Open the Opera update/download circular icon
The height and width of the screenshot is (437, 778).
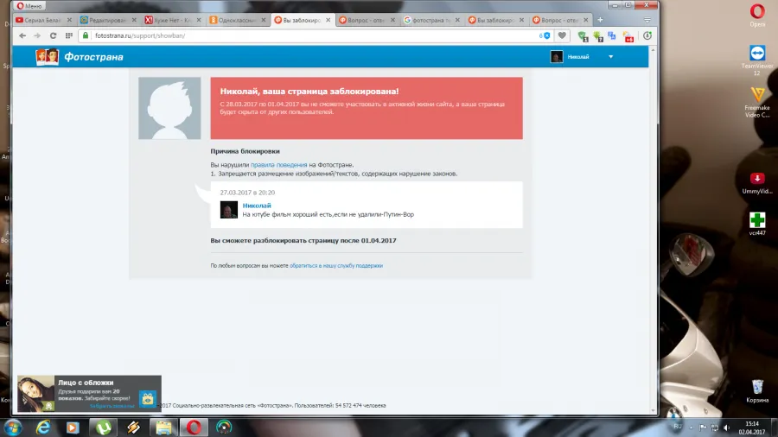tap(647, 35)
